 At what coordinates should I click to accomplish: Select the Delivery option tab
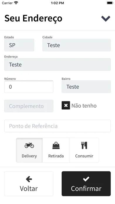[x=29, y=150]
